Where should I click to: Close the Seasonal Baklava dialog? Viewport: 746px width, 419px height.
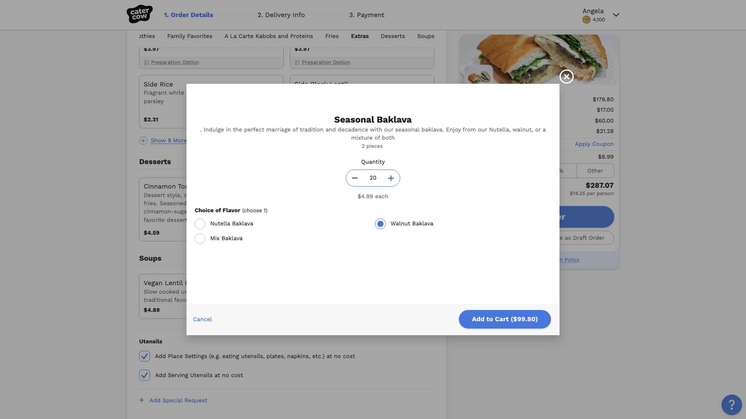click(x=566, y=77)
